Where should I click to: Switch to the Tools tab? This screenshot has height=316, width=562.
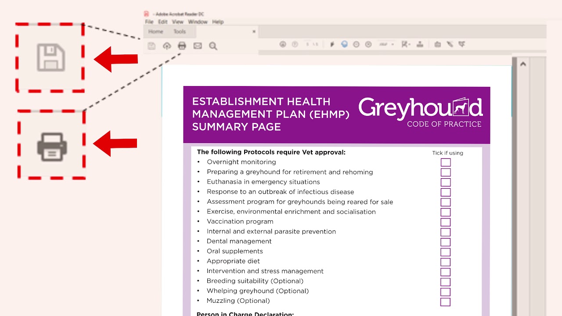point(180,32)
